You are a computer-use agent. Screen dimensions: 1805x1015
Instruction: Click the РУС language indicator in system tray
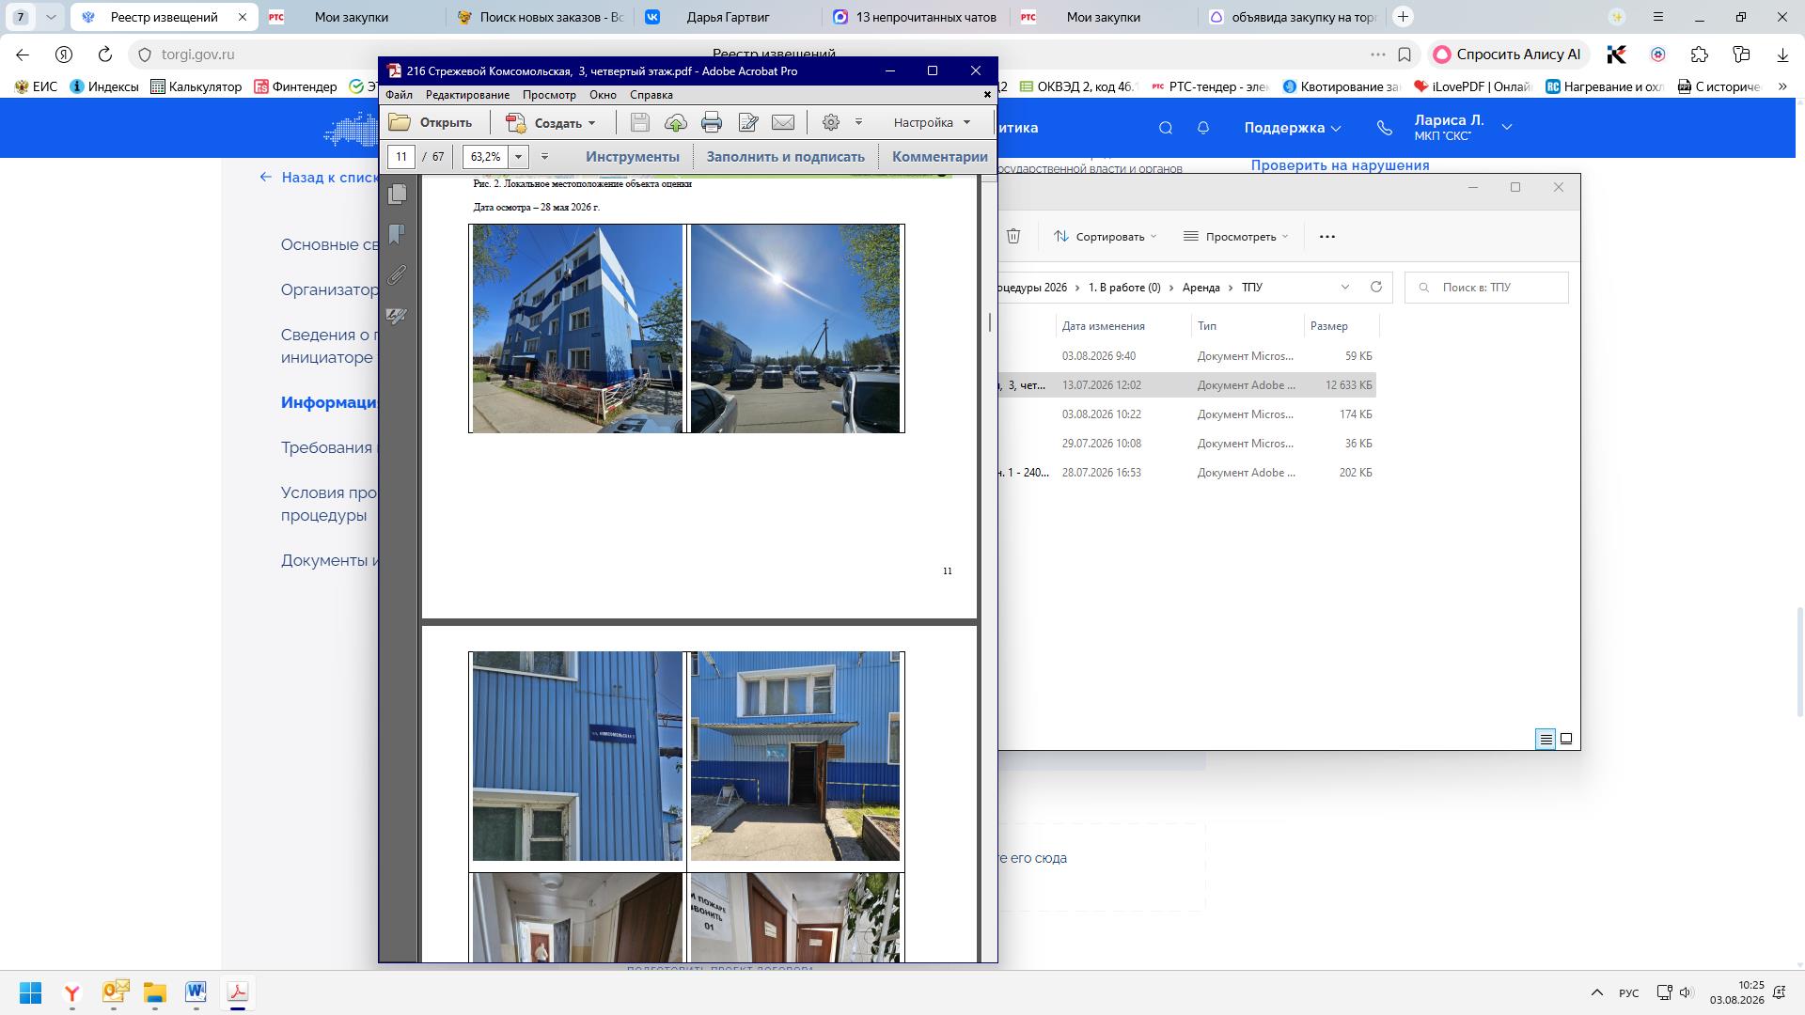tap(1629, 993)
